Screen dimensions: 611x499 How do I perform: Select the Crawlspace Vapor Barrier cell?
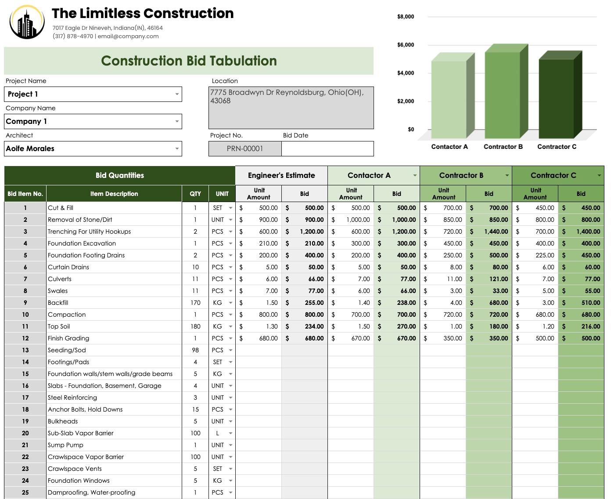point(114,457)
